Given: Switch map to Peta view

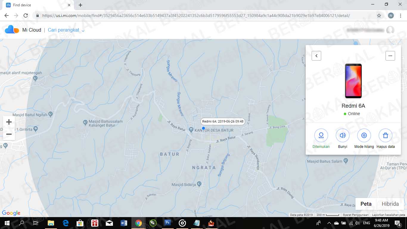Looking at the screenshot, I should click(366, 204).
